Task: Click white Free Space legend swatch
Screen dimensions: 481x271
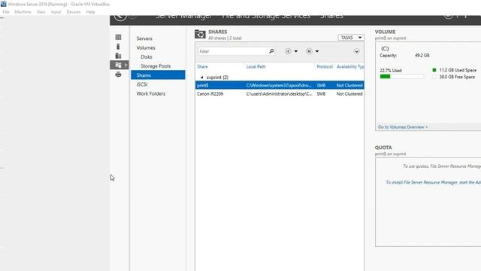Action: (x=434, y=77)
